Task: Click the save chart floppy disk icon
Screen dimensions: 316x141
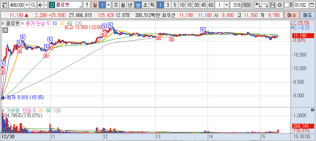Action: pyautogui.click(x=273, y=5)
